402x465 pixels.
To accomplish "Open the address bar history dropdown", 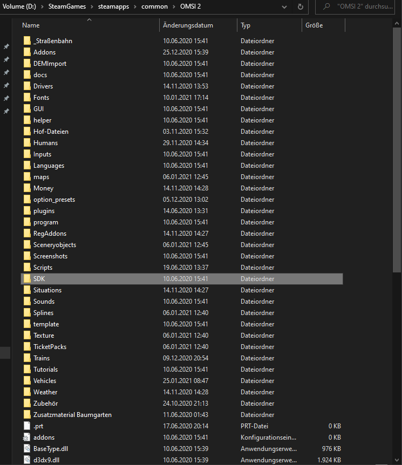I will [283, 7].
